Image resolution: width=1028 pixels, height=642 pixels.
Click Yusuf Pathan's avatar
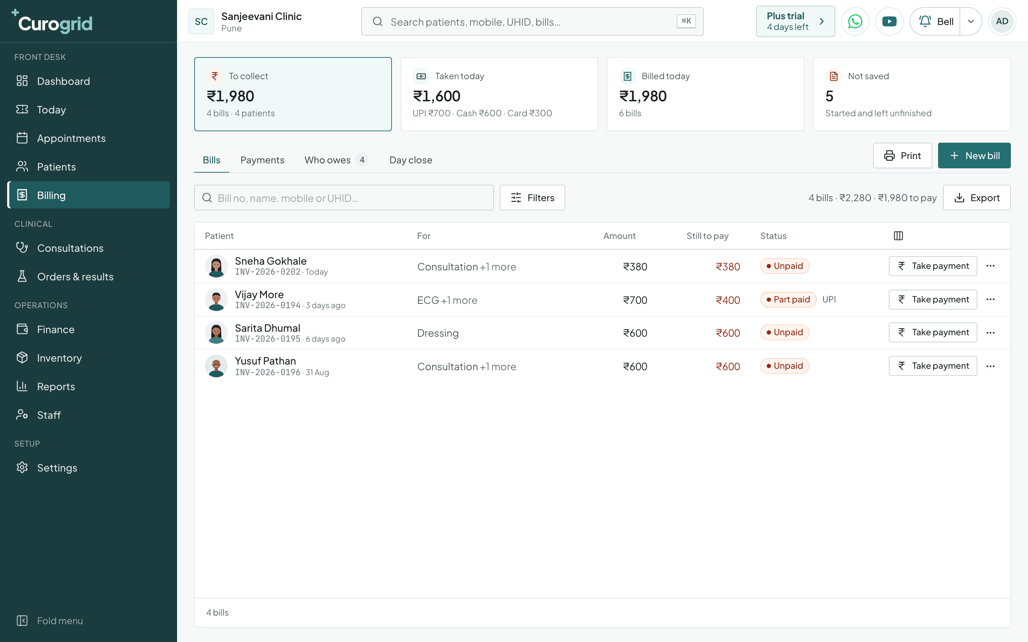[216, 366]
